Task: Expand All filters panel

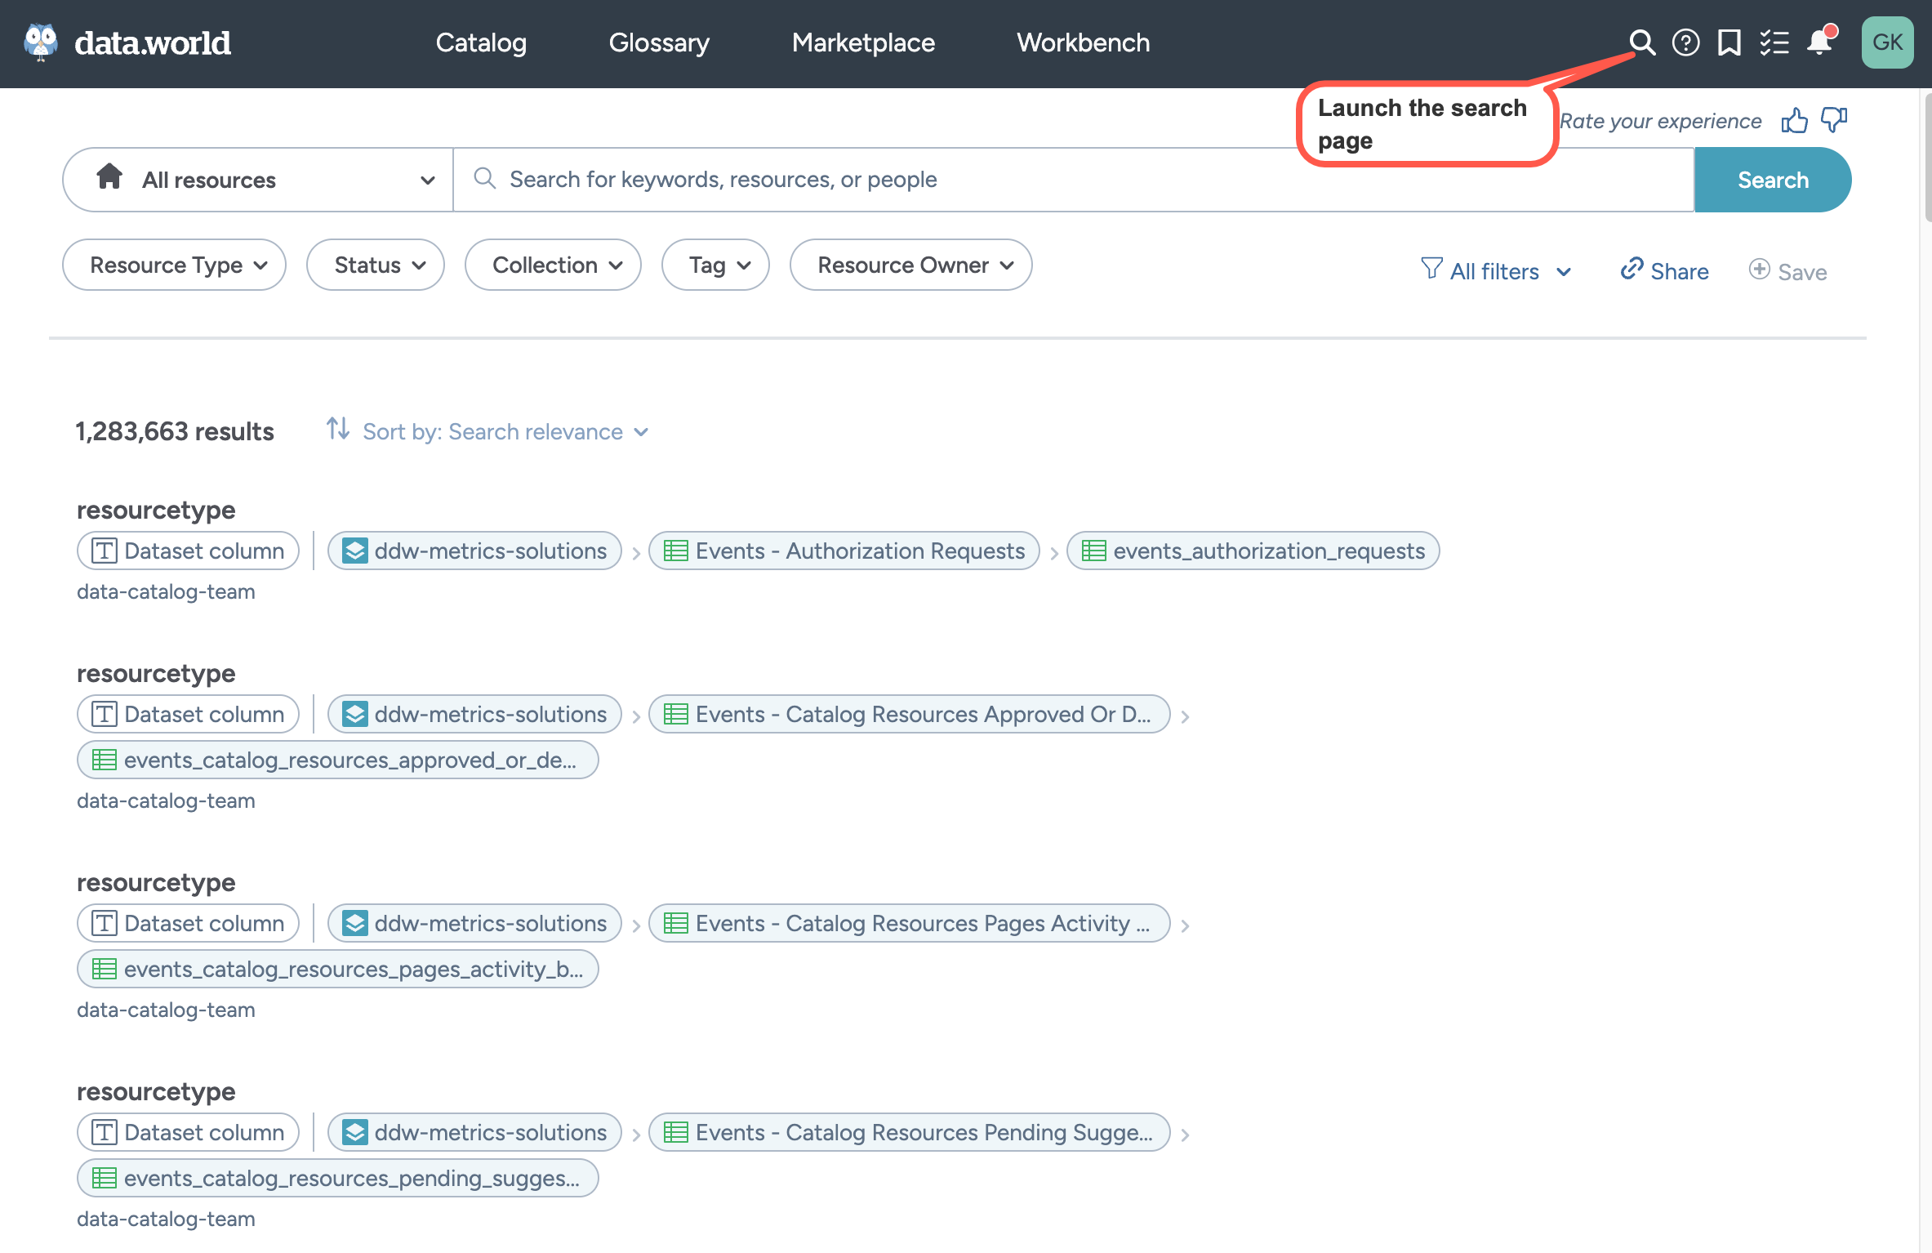Action: pyautogui.click(x=1495, y=271)
